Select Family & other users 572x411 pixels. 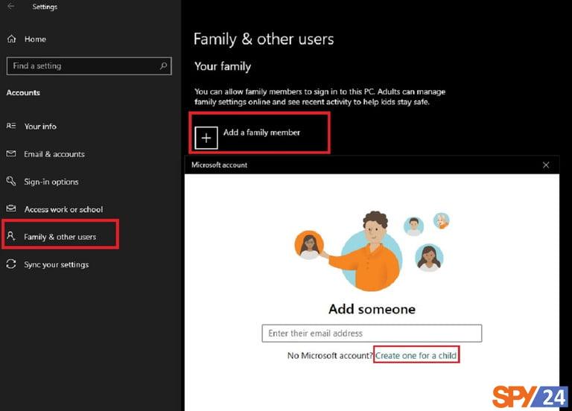(x=60, y=237)
